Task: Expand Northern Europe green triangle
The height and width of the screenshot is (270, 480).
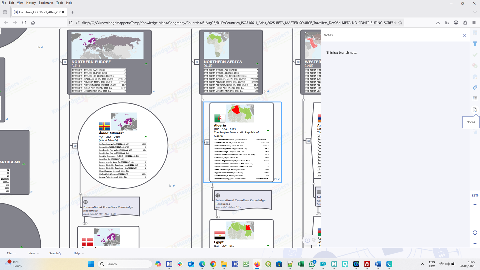Action: [x=146, y=64]
